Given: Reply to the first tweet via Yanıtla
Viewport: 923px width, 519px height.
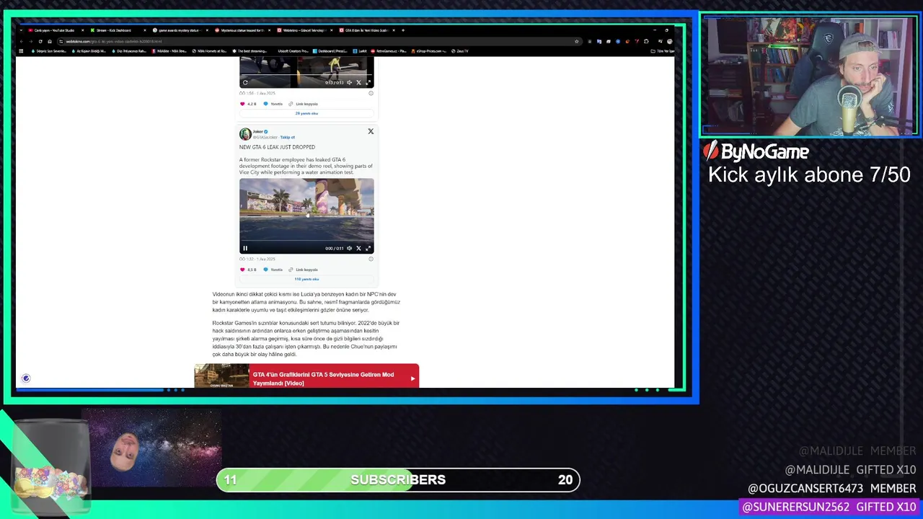Looking at the screenshot, I should 273,104.
